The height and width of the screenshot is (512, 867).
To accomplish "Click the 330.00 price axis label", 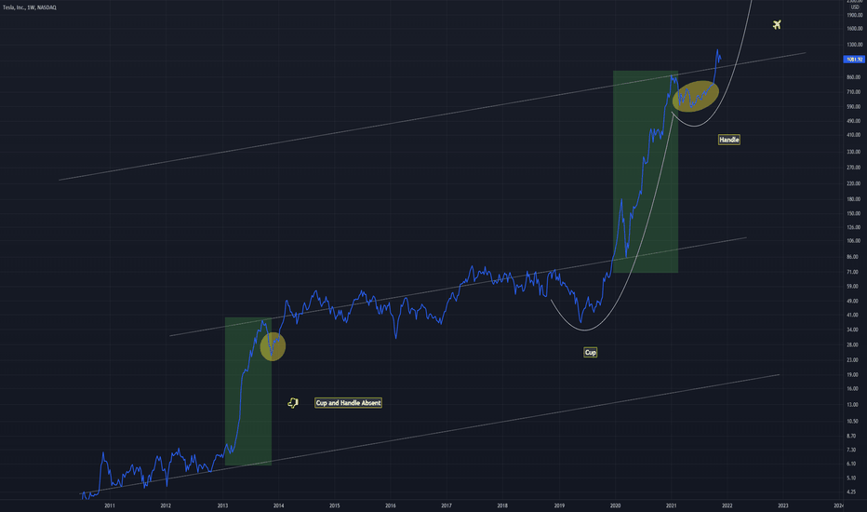I will point(854,152).
